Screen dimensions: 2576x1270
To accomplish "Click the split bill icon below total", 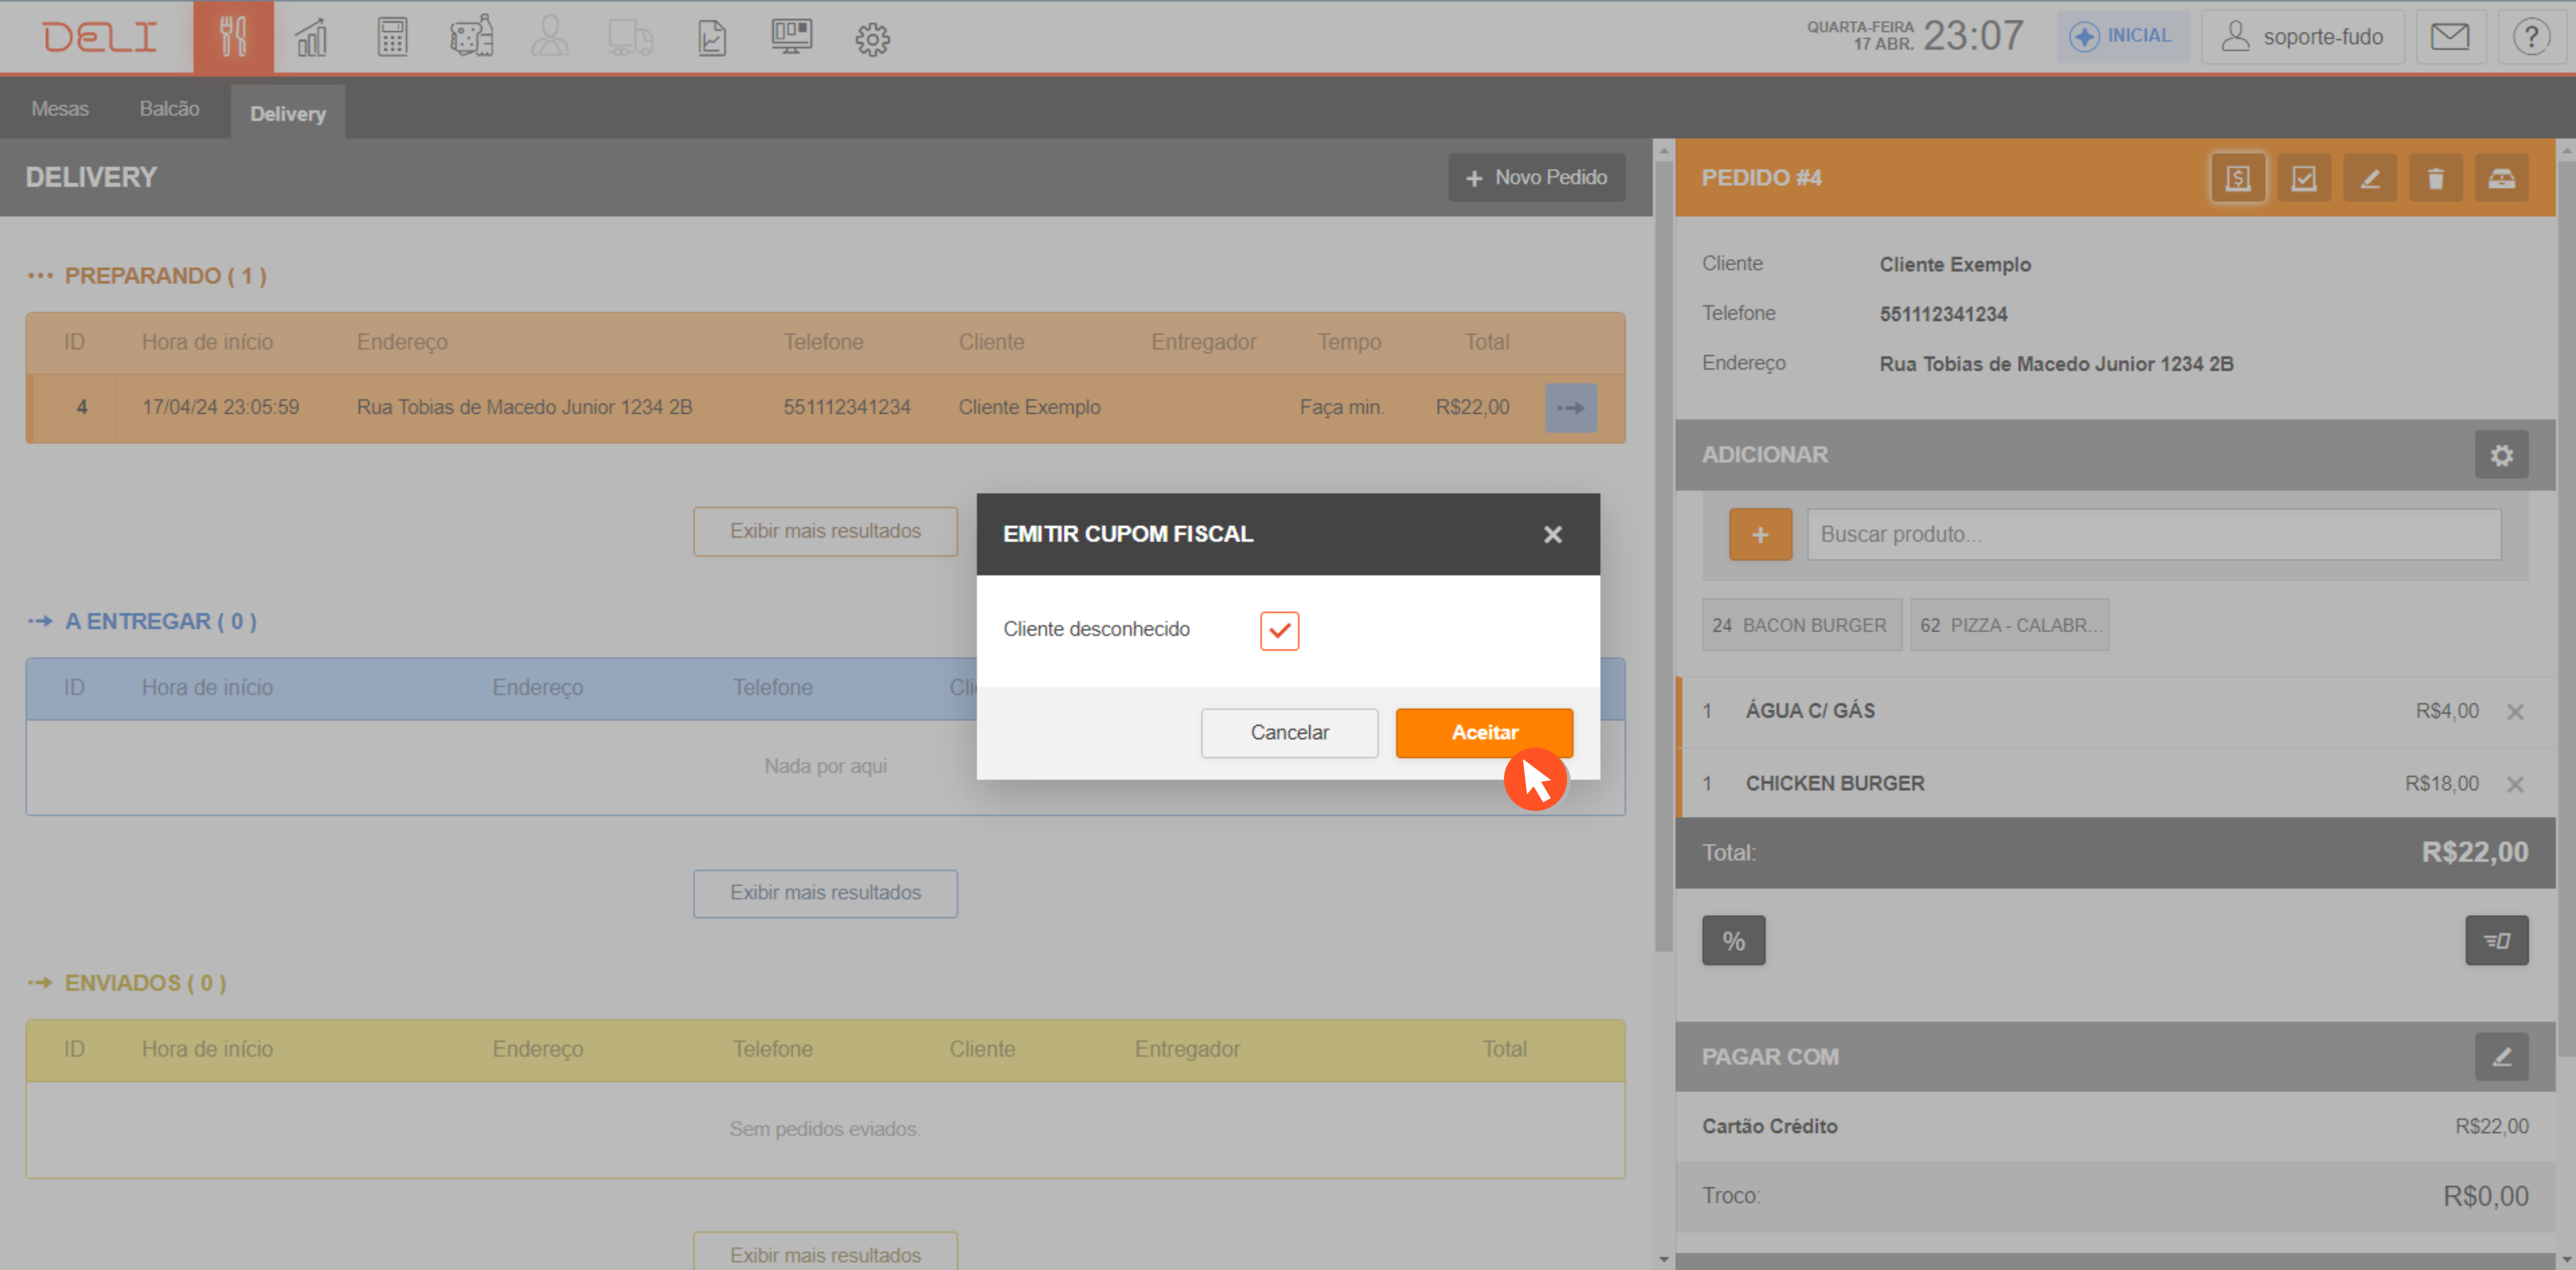I will (2496, 940).
